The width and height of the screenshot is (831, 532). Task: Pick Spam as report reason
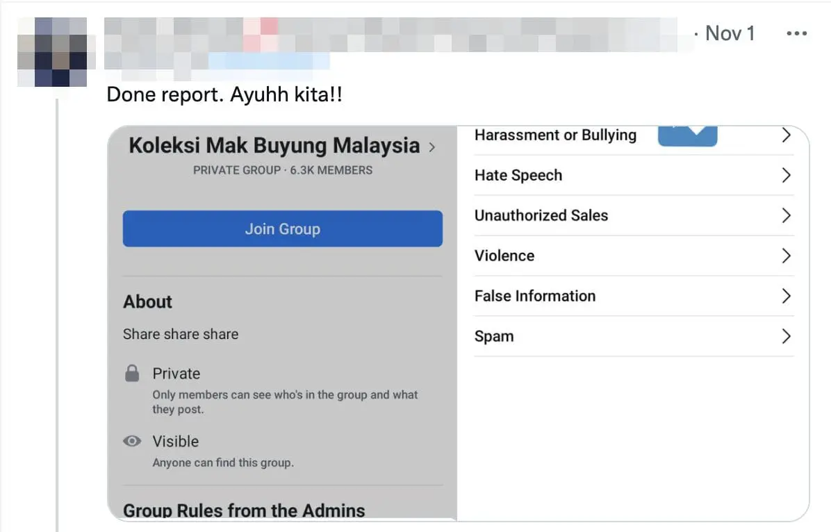(494, 337)
